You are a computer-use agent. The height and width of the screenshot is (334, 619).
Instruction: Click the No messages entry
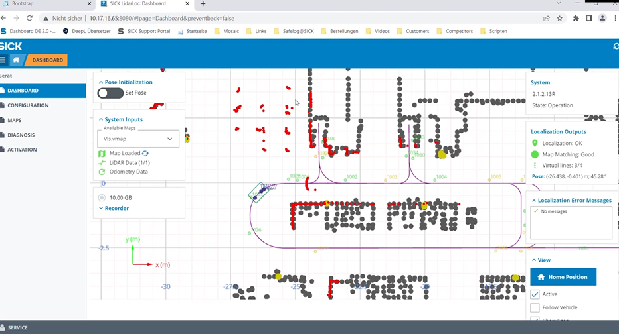(553, 211)
